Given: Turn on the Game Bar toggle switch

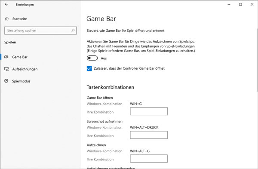Looking at the screenshot, I should pyautogui.click(x=92, y=58).
